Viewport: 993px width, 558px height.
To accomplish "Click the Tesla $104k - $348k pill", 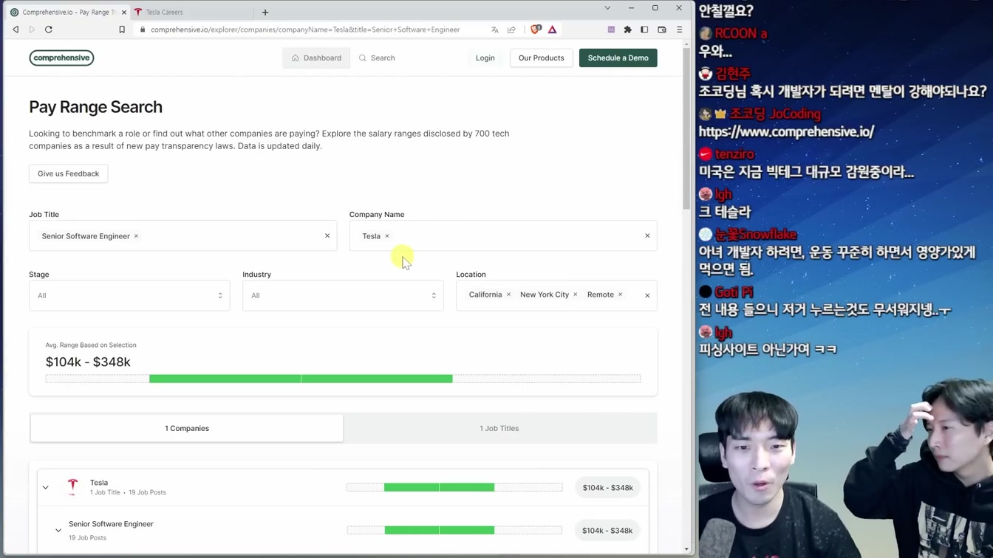I will (607, 488).
